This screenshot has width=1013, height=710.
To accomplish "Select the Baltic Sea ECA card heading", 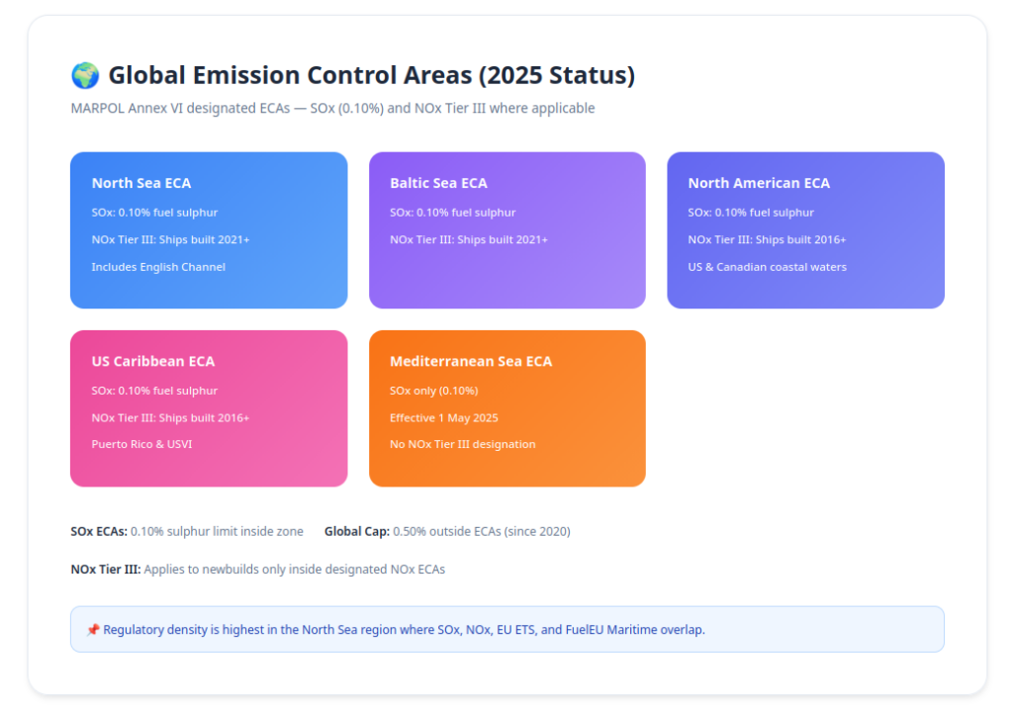I will click(x=438, y=183).
